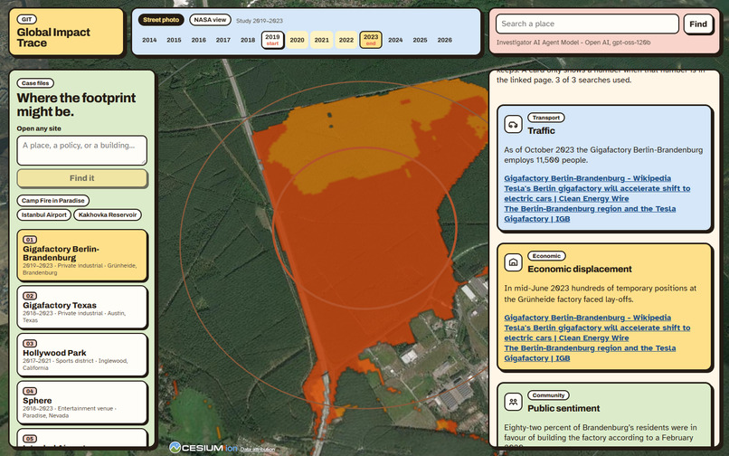This screenshot has width=729, height=456.
Task: Click the GIT badge in header
Action: (27, 20)
